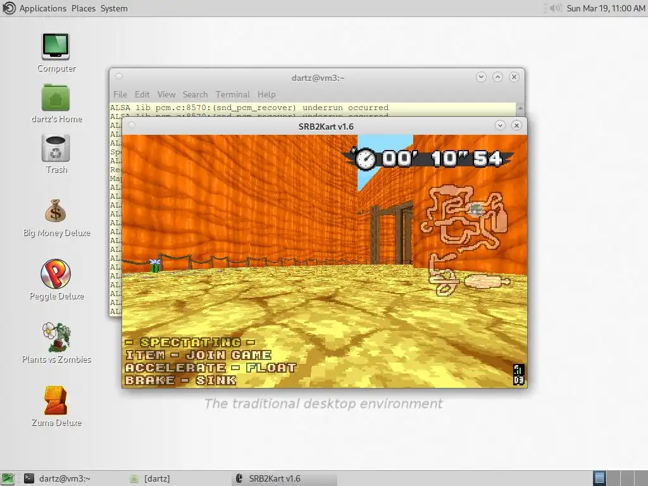
Task: Open the Applications menu
Action: coord(42,8)
